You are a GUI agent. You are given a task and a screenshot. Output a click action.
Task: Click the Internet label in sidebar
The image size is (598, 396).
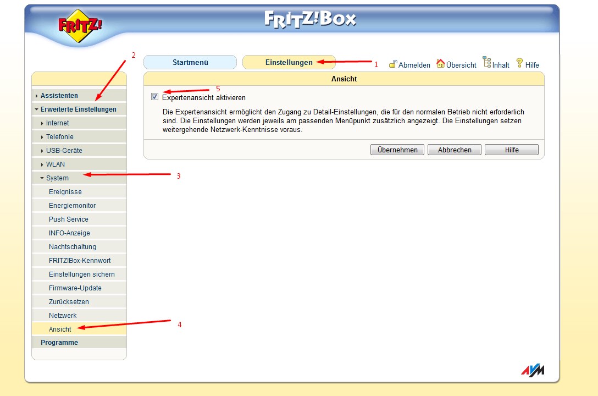58,123
